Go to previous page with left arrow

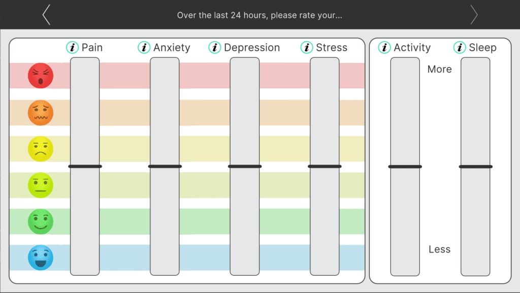(46, 15)
